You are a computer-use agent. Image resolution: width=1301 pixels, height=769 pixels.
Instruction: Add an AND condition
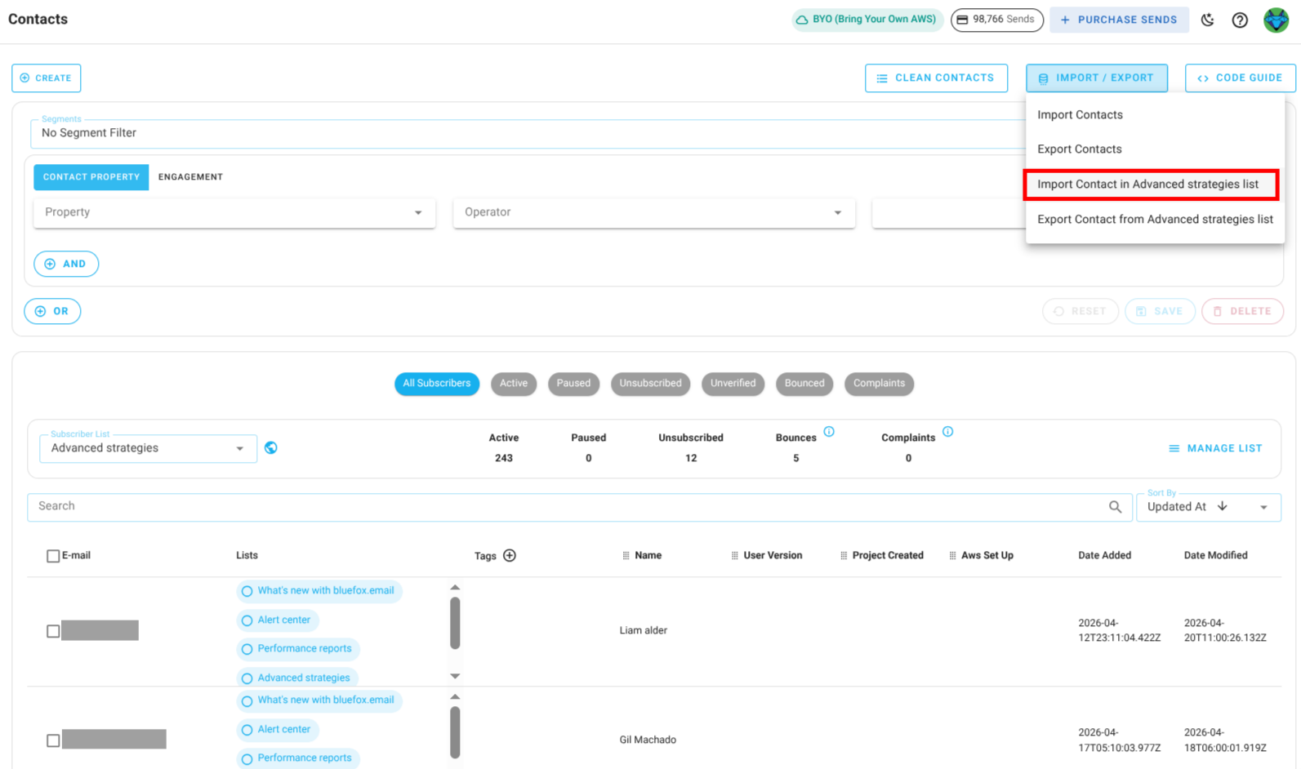(66, 264)
